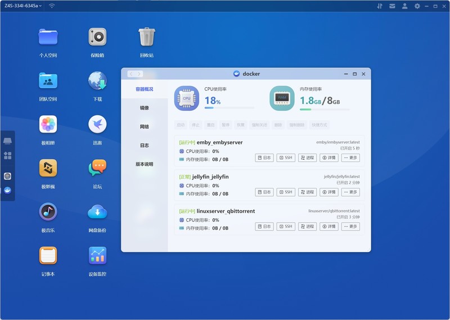Open 更多 menu for emby_embyserver container
450x320 pixels.
click(x=350, y=158)
